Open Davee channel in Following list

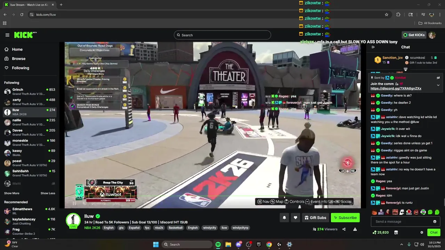30,132
